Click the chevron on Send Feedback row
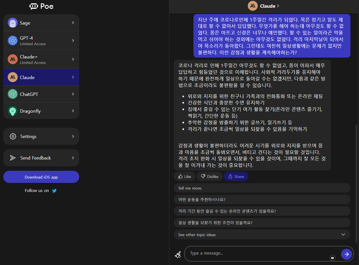This screenshot has height=265, width=359. [x=73, y=158]
